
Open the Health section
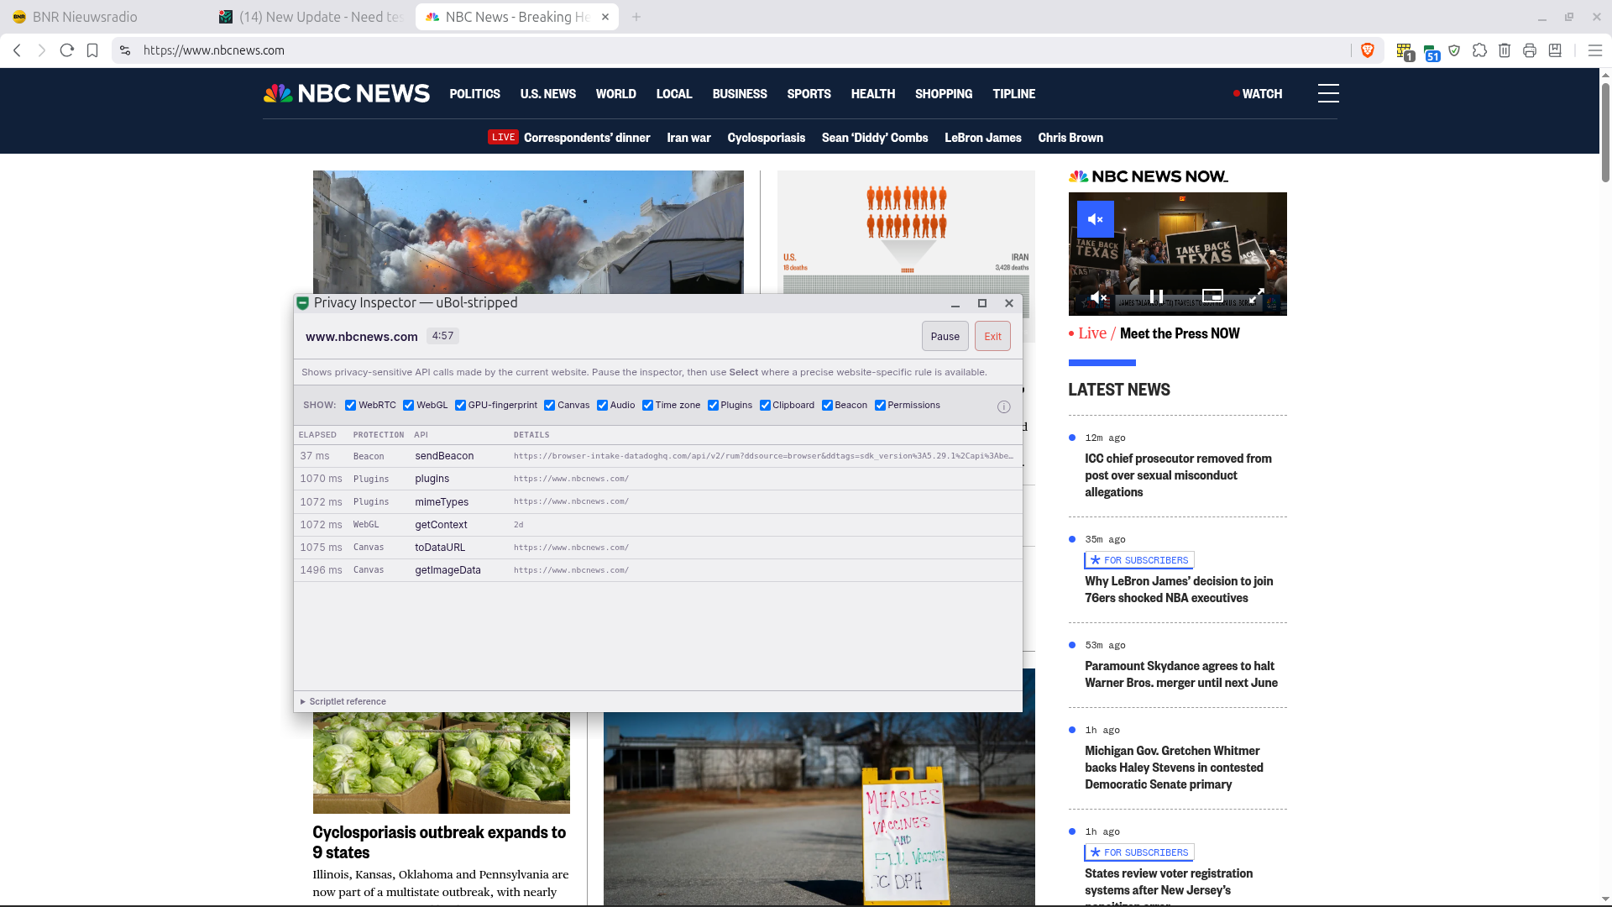pos(872,94)
